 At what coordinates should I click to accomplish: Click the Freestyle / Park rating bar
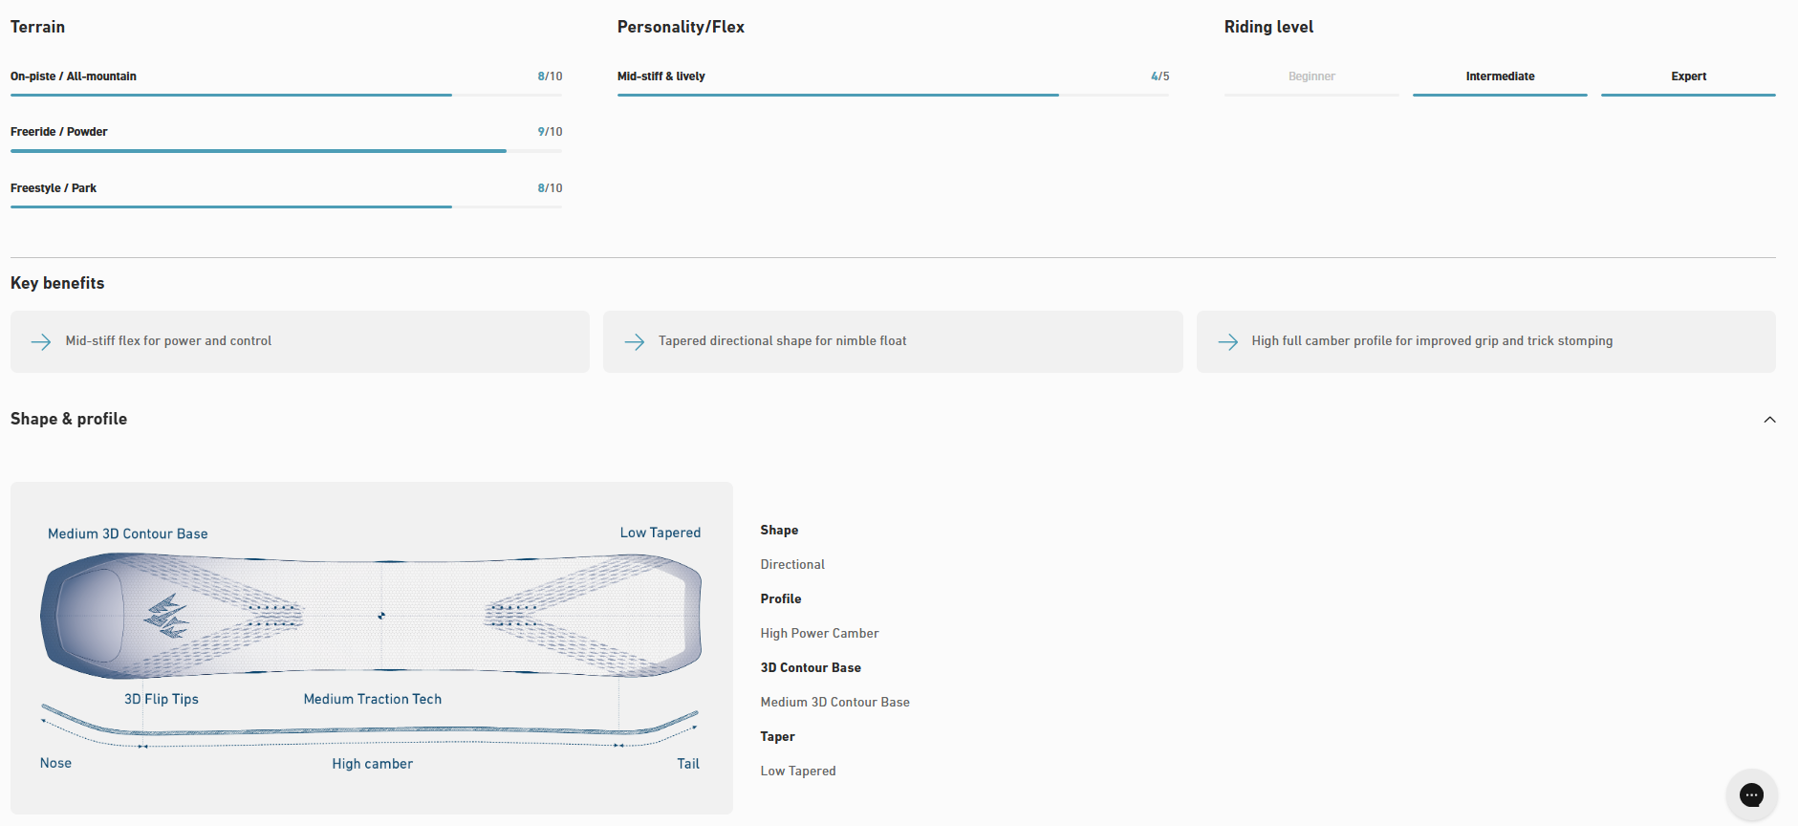point(286,206)
